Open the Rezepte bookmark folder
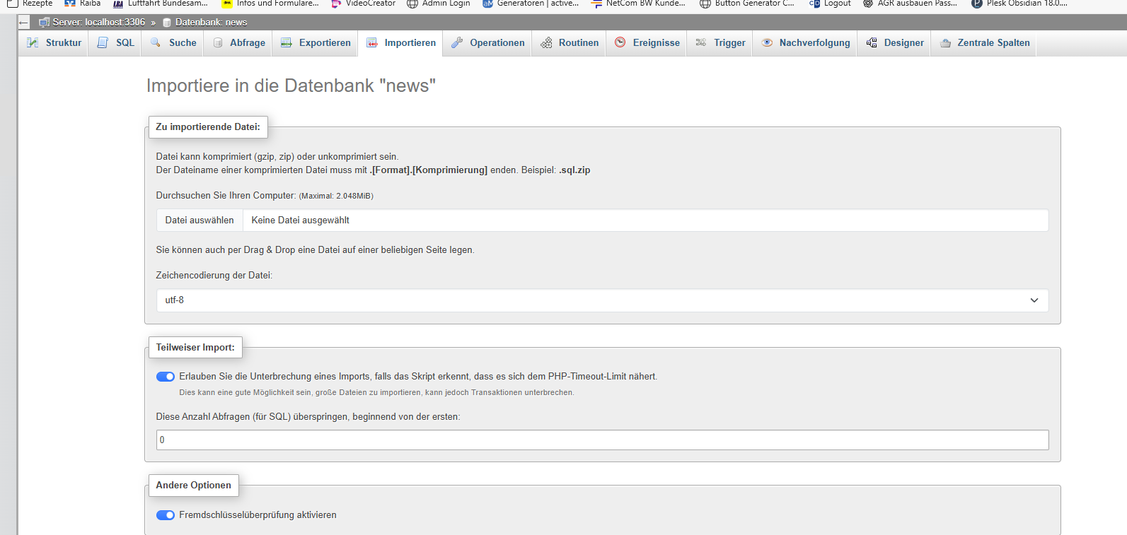This screenshot has height=535, width=1127. [x=30, y=4]
